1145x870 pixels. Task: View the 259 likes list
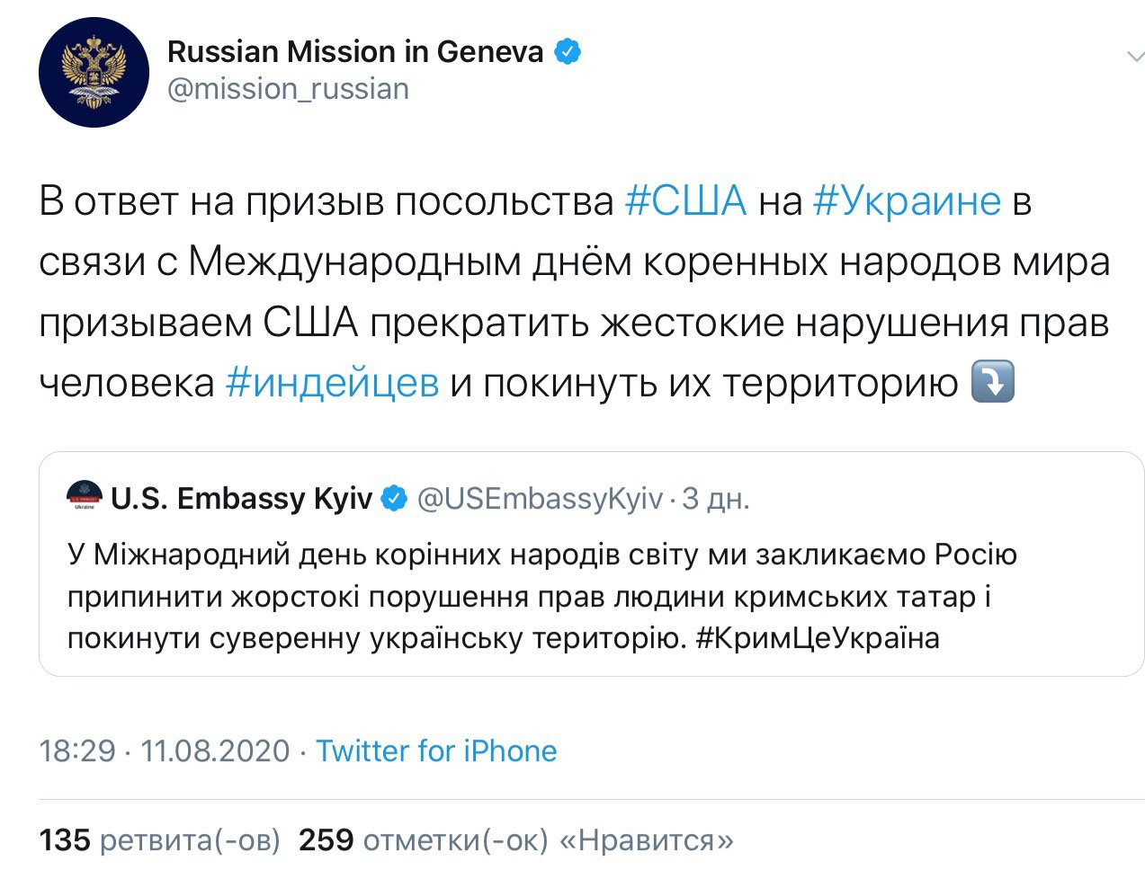click(515, 840)
